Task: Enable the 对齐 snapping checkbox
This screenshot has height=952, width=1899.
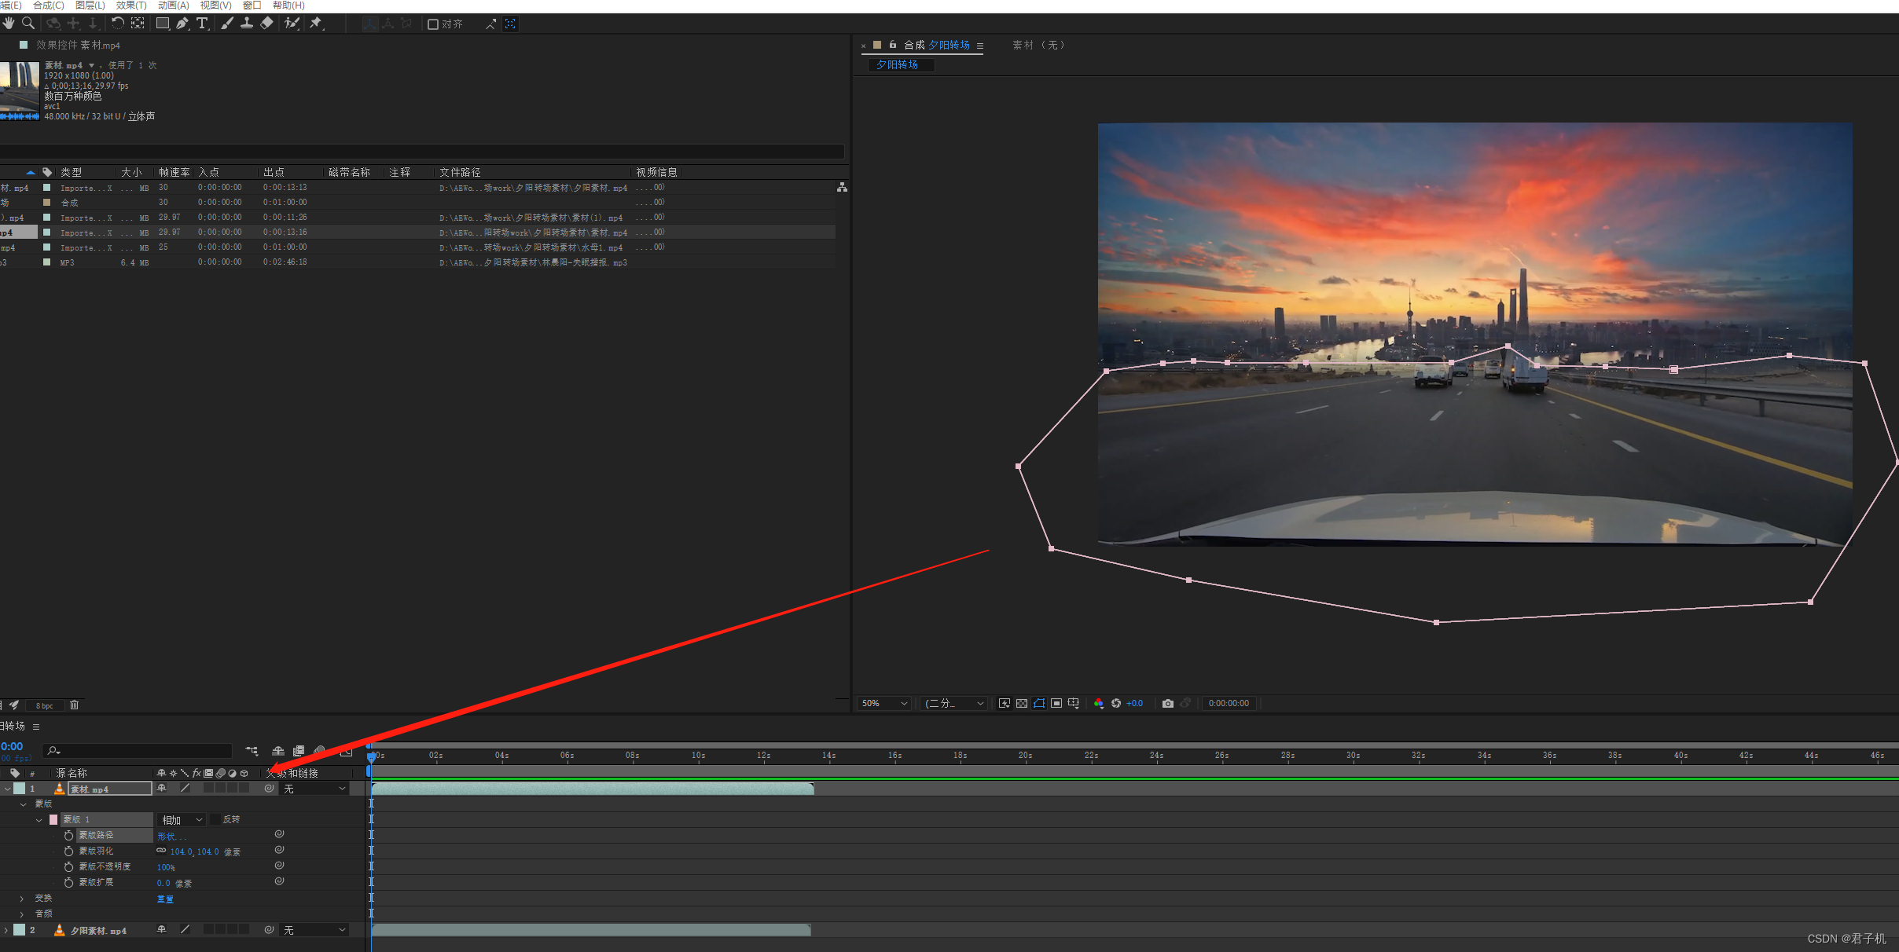Action: [432, 24]
